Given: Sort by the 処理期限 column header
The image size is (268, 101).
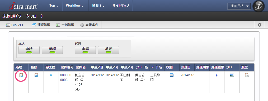Looking at the screenshot, I should 202,68.
